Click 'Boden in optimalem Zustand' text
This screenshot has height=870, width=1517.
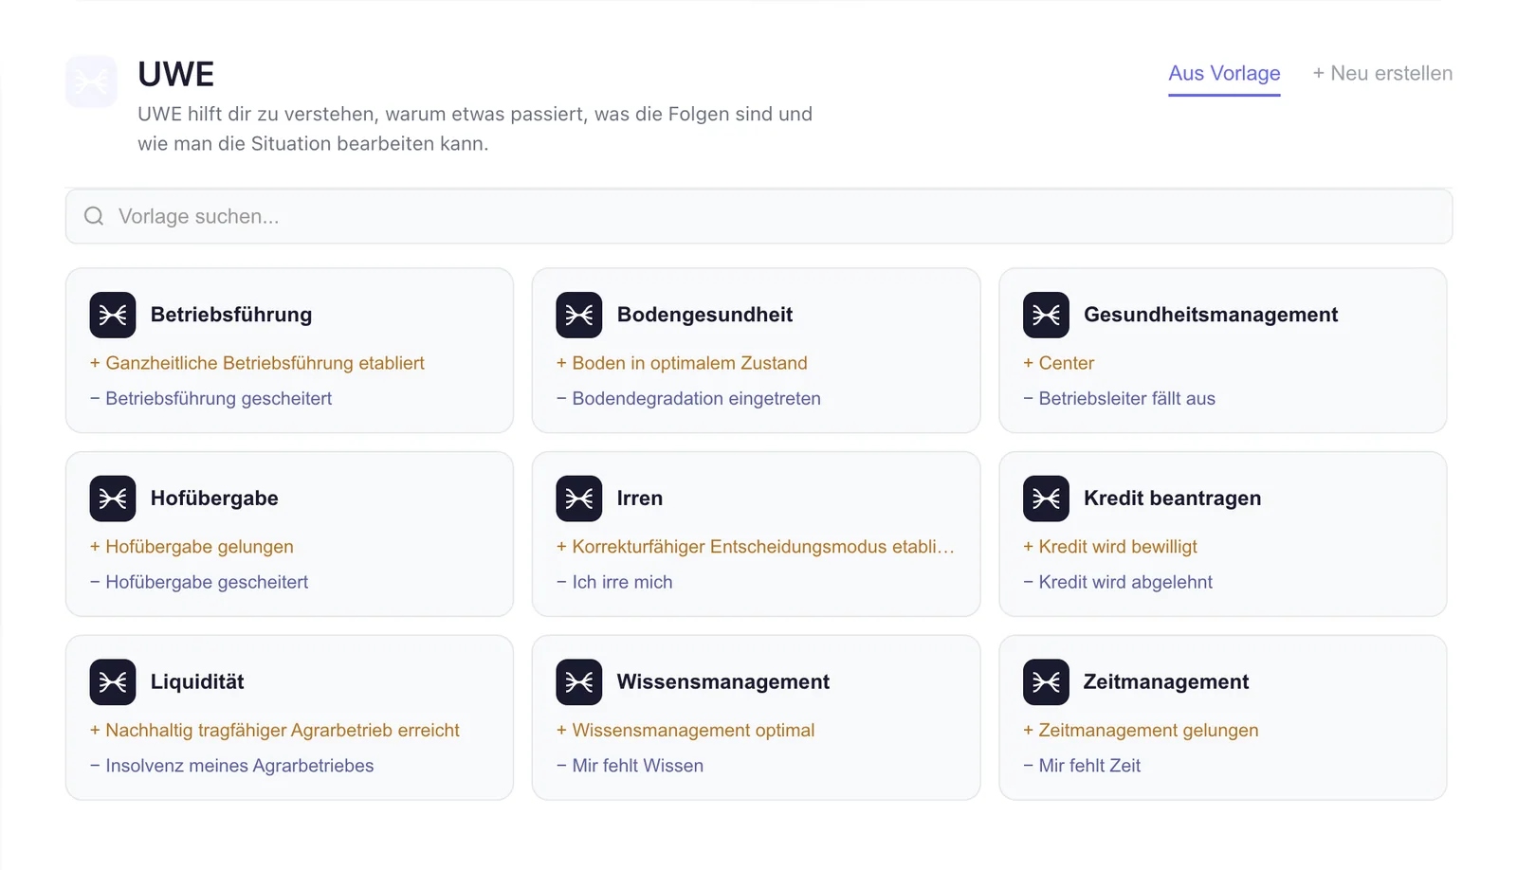682,363
